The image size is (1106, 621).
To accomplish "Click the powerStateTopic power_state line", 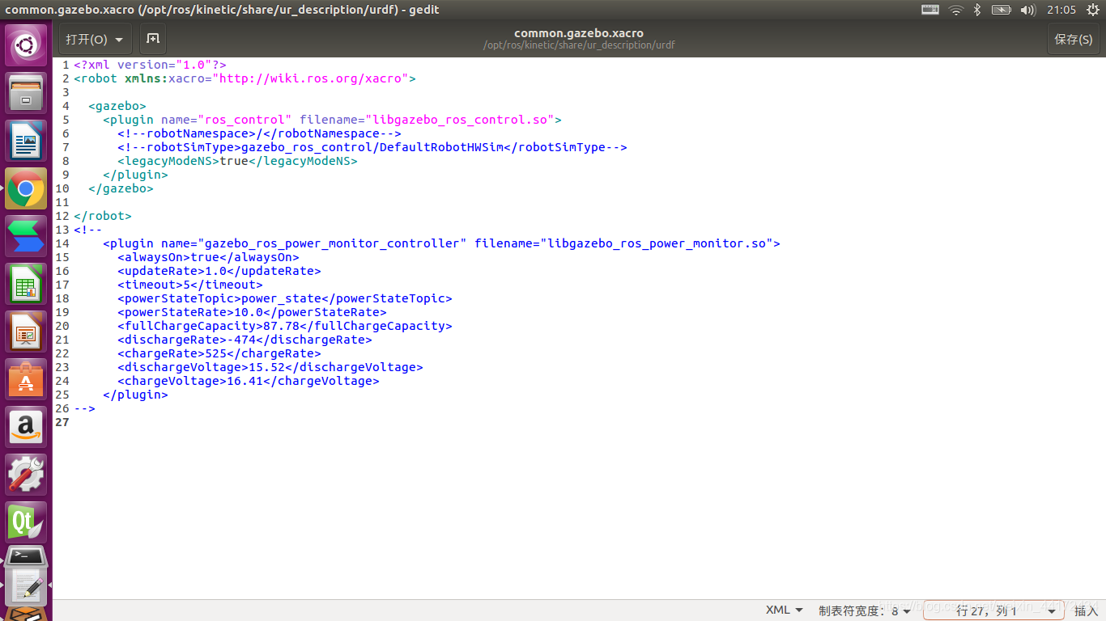I will coord(284,298).
